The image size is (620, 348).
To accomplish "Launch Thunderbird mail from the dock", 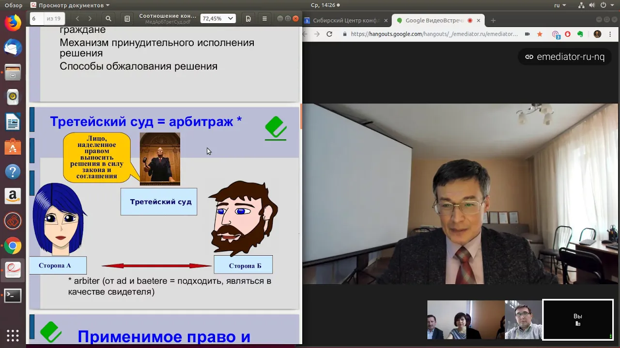I will [x=13, y=47].
